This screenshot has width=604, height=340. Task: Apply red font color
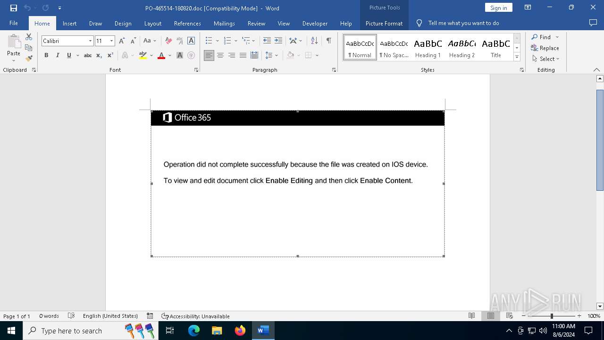click(161, 55)
